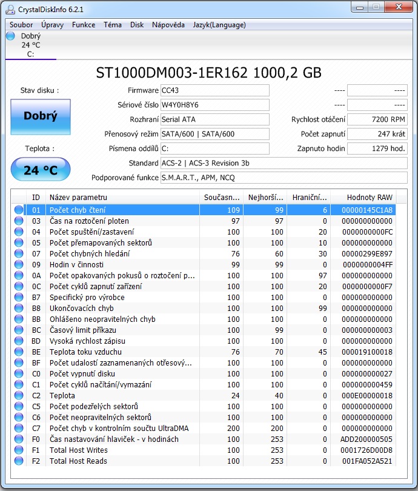Click status orb of row F1 Total Host Writes

tap(19, 450)
